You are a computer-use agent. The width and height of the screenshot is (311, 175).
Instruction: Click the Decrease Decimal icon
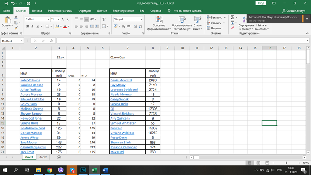click(x=140, y=26)
